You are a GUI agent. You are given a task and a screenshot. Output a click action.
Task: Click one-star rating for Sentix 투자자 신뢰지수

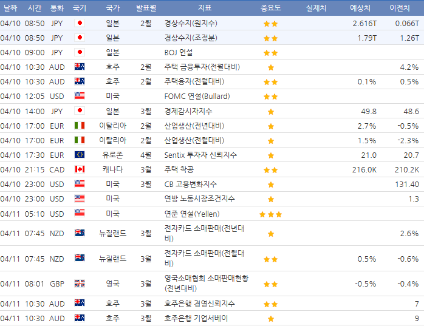point(271,155)
